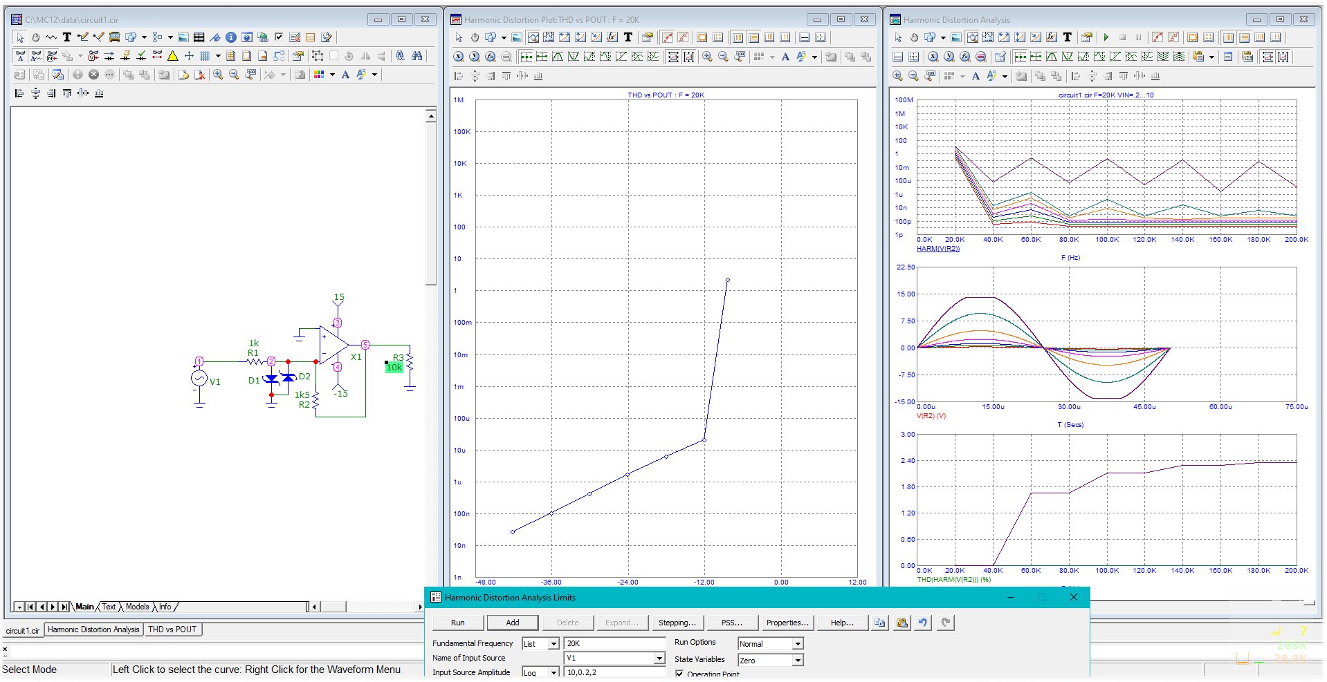1327x682 pixels.
Task: Open the Name of Input Source V1 dropdown
Action: (659, 659)
